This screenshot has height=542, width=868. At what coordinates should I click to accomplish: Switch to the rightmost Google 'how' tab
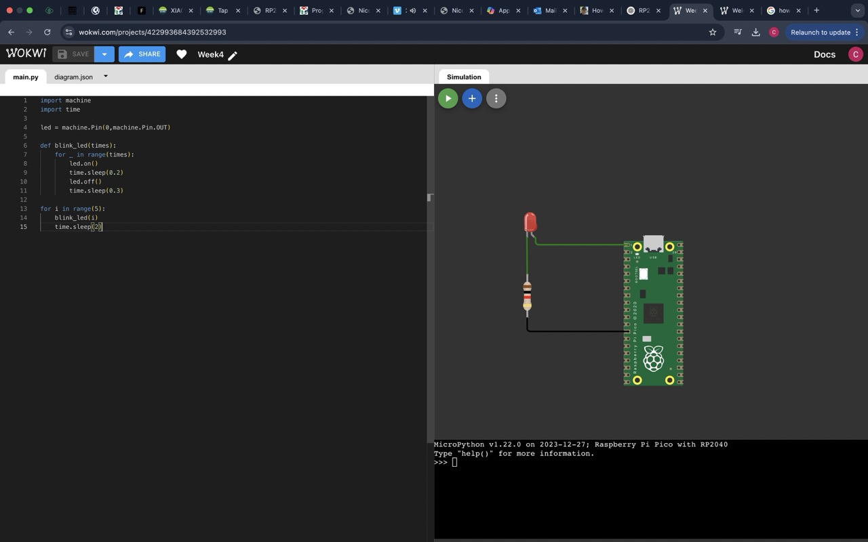click(x=784, y=10)
